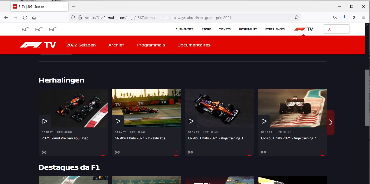Click the 'Destaques da F1' section heading
The width and height of the screenshot is (370, 184).
(69, 167)
